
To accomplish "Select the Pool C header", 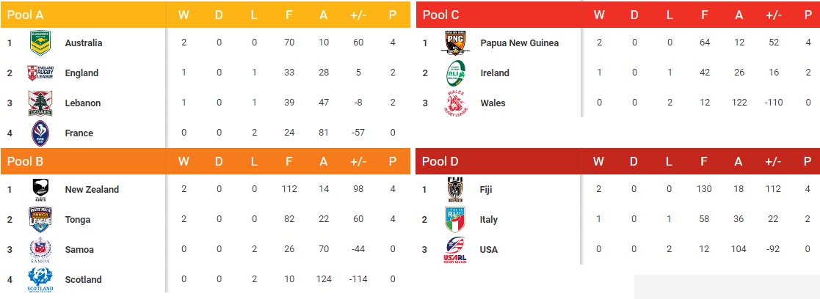I will 440,14.
